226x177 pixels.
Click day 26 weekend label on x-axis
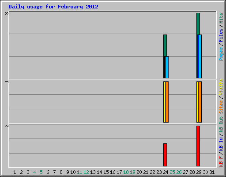[x=179, y=172]
